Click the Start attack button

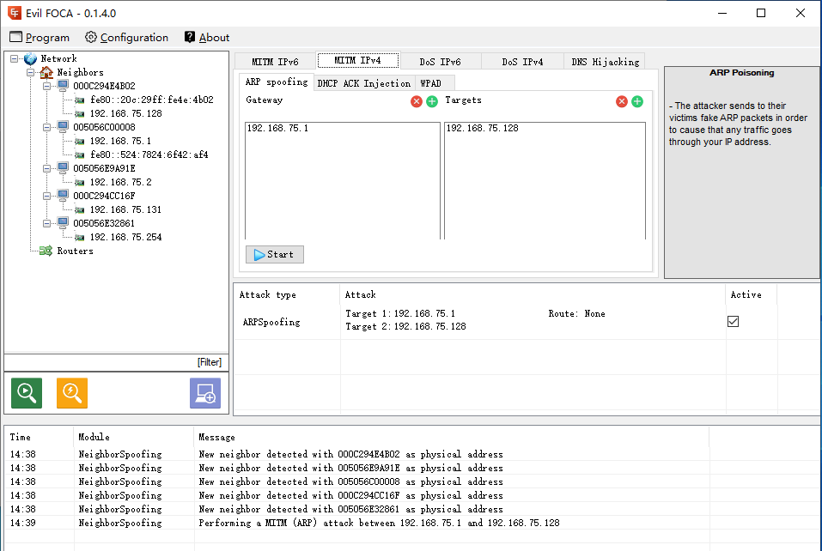(x=275, y=255)
